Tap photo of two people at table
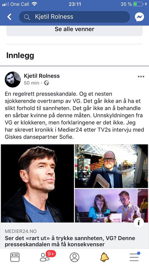 click(x=111, y=206)
